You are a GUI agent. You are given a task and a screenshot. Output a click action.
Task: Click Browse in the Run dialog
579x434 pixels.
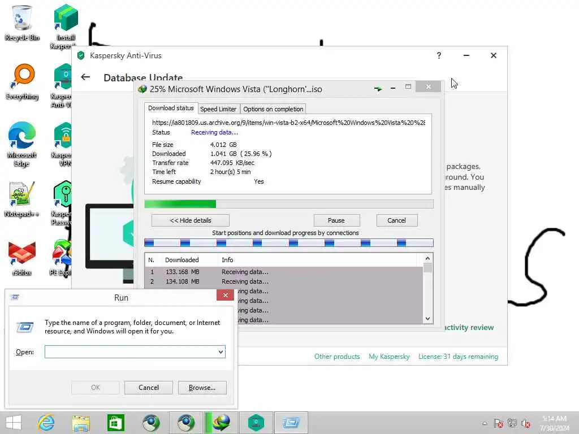pos(202,388)
